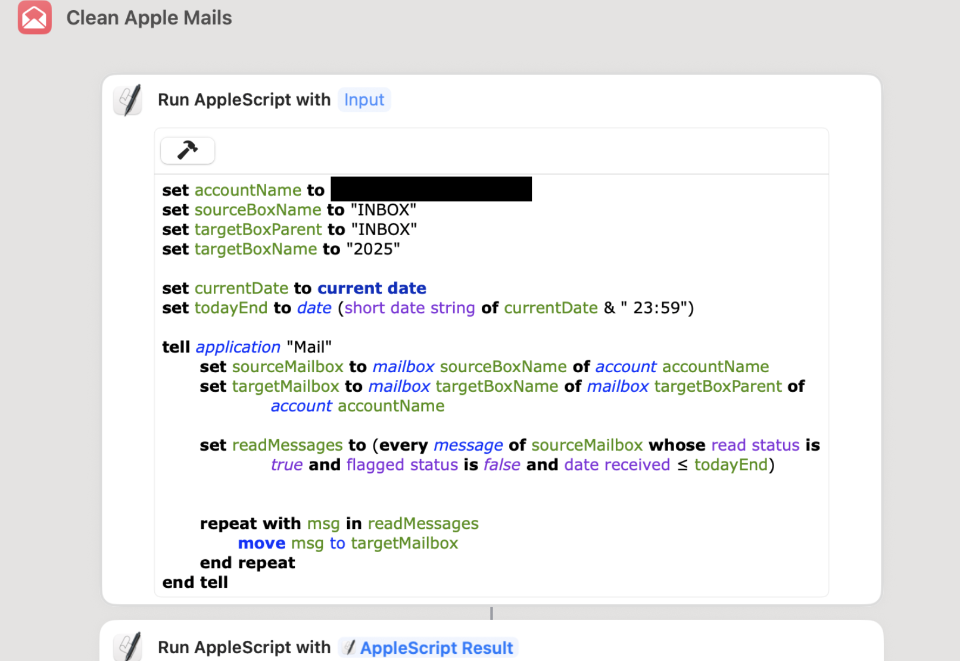Click the end tell line
The image size is (960, 661).
click(195, 582)
